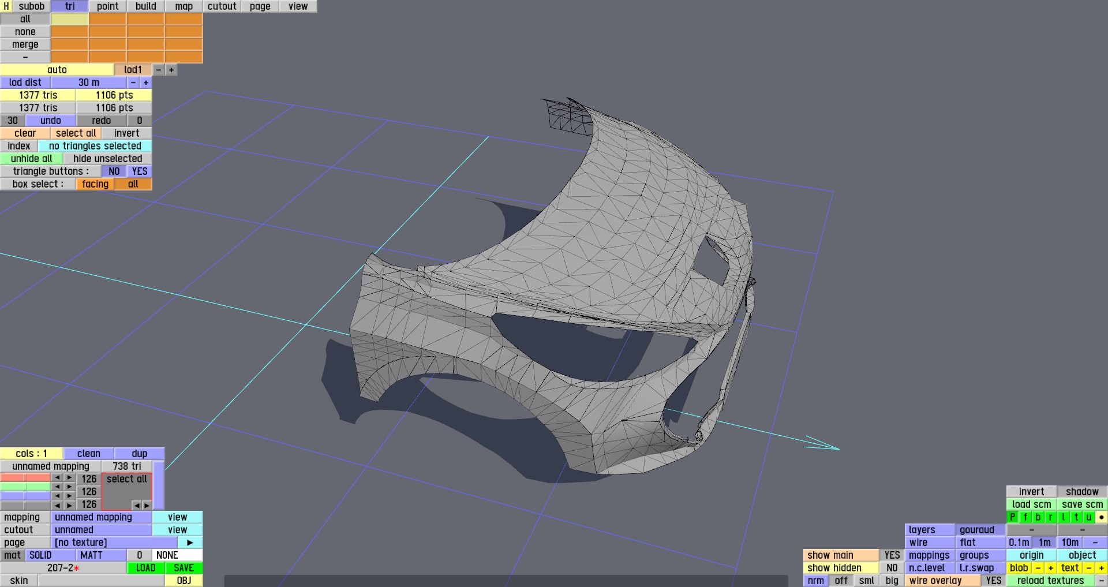Click unhide all
The width and height of the screenshot is (1108, 587).
[x=32, y=159]
